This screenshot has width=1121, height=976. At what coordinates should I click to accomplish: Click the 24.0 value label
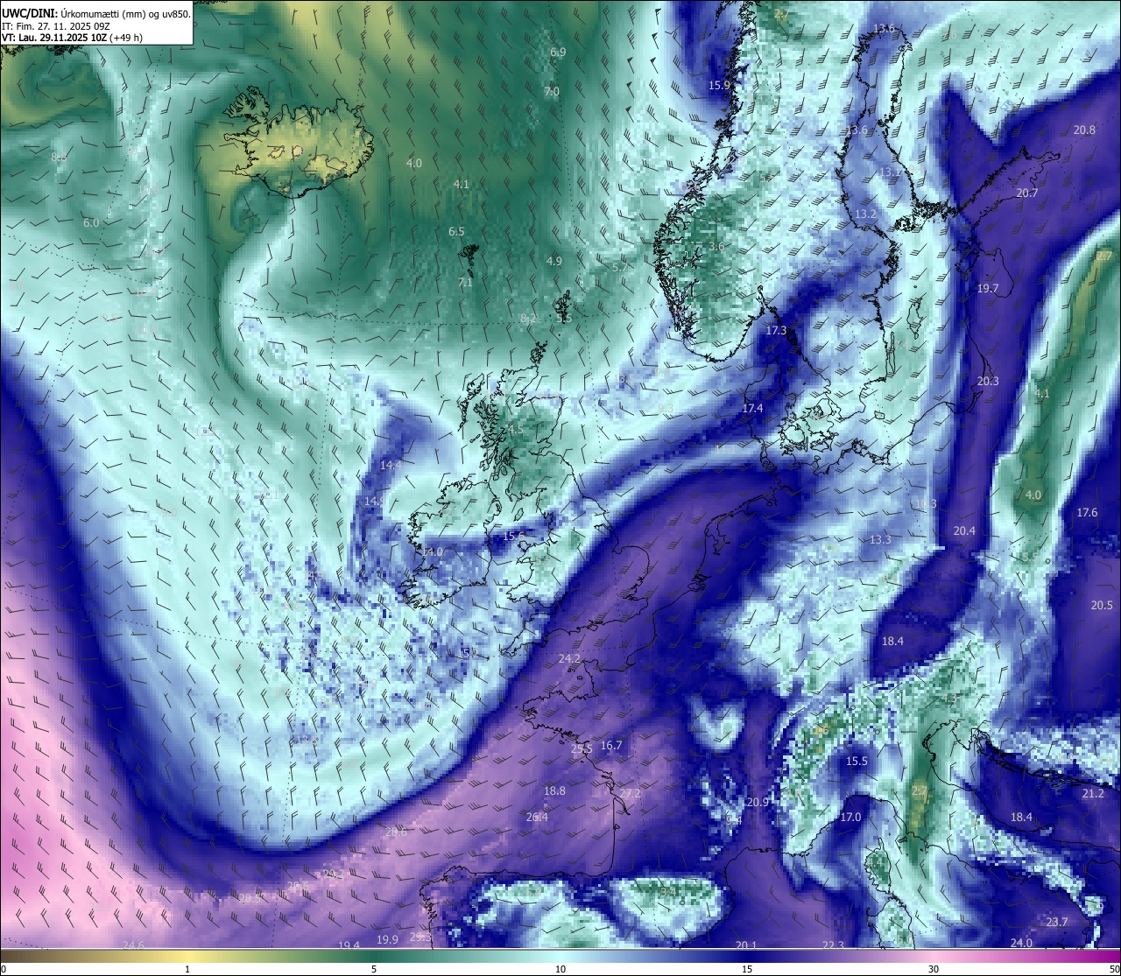point(1021,943)
